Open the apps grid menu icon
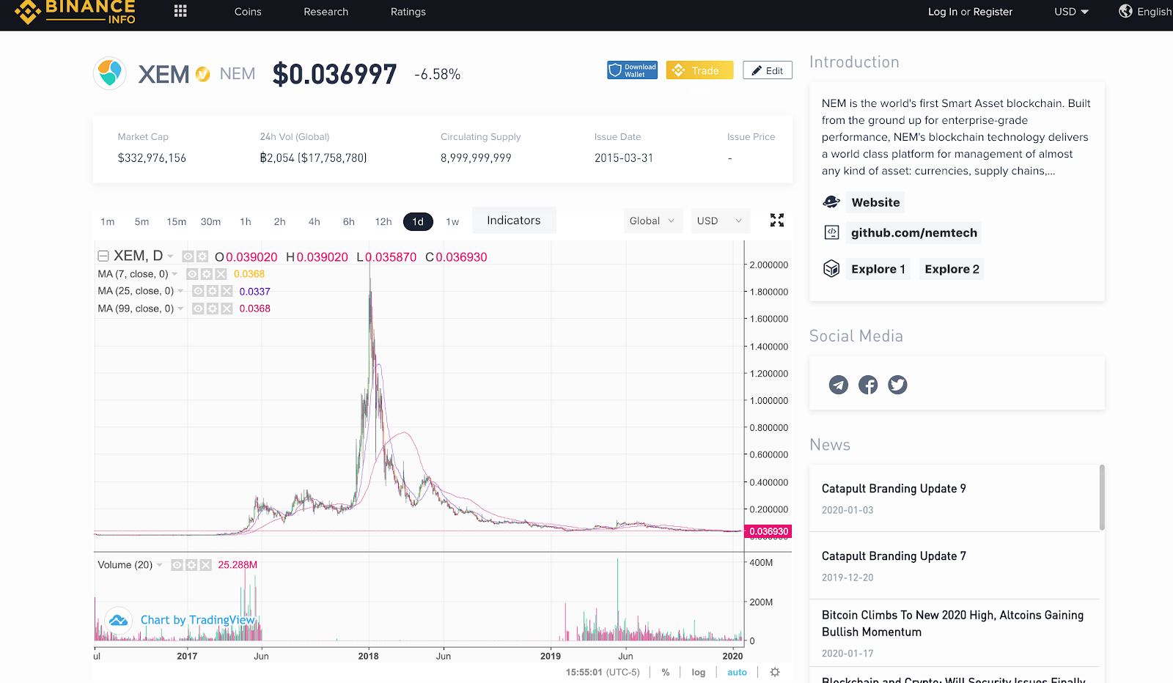1173x683 pixels. click(x=180, y=11)
